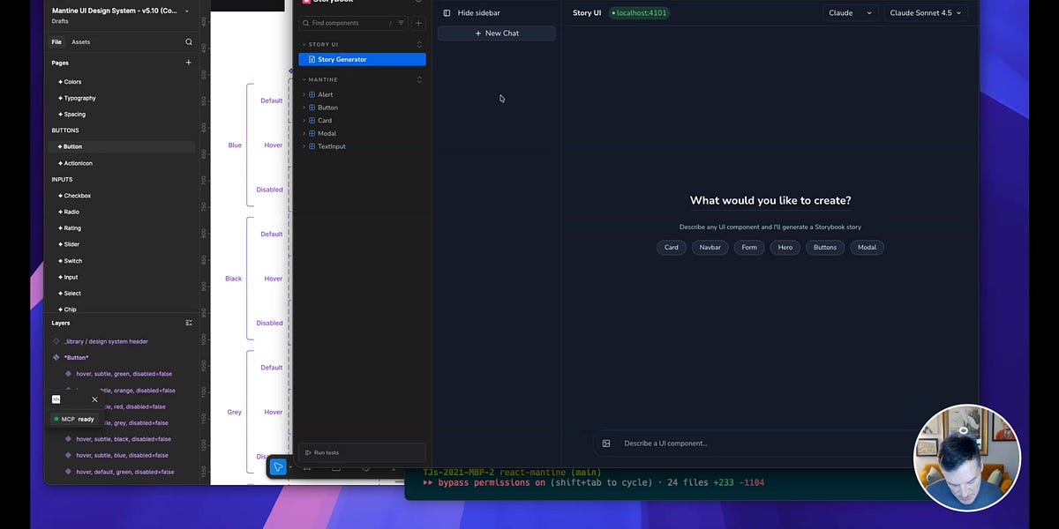Click the Hide sidebar panel icon

tap(447, 13)
